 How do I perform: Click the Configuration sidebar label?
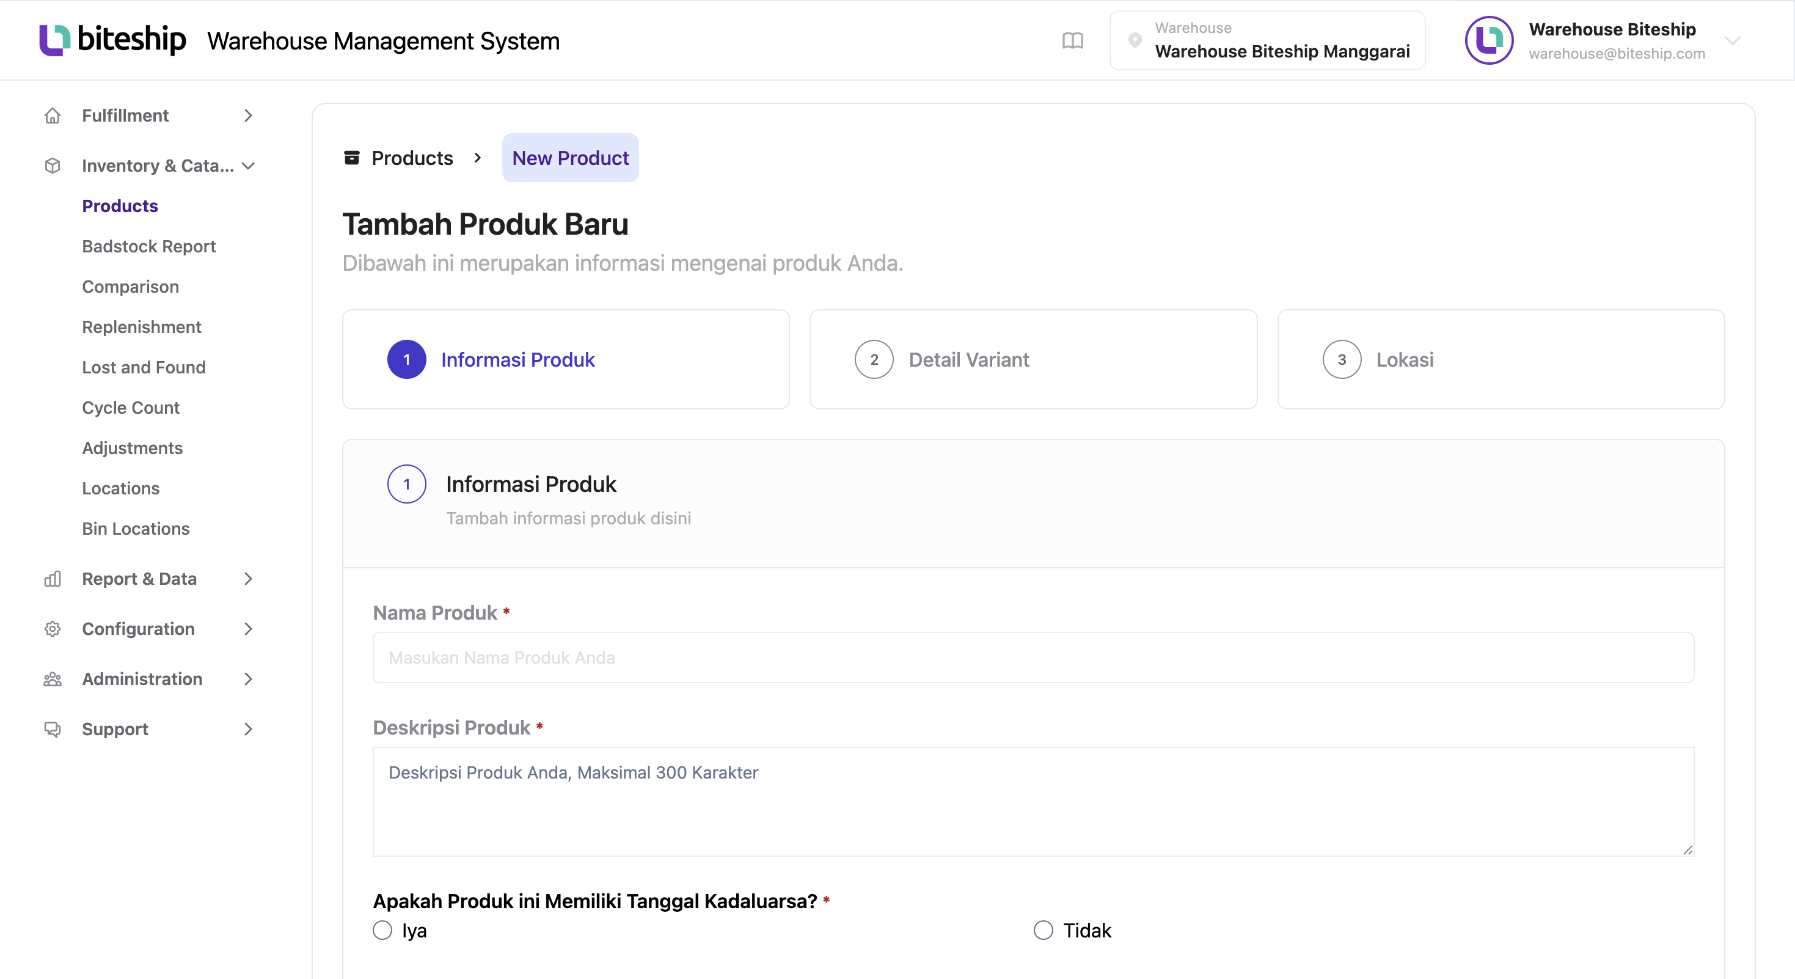[x=138, y=629]
